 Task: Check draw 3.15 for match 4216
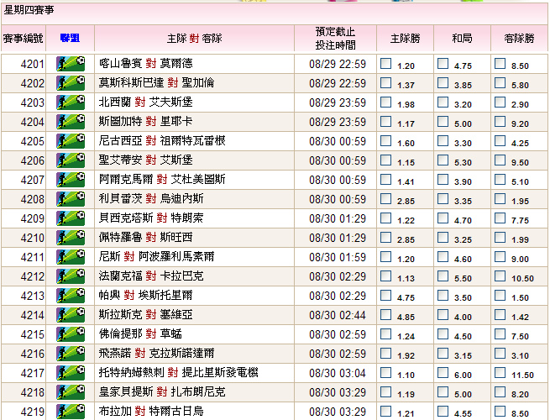(x=443, y=353)
